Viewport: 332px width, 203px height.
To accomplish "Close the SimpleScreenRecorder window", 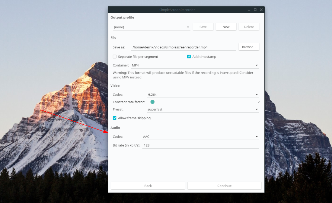I will point(261,10).
